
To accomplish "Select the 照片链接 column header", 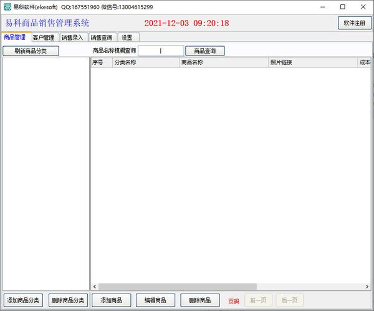I will [x=313, y=62].
